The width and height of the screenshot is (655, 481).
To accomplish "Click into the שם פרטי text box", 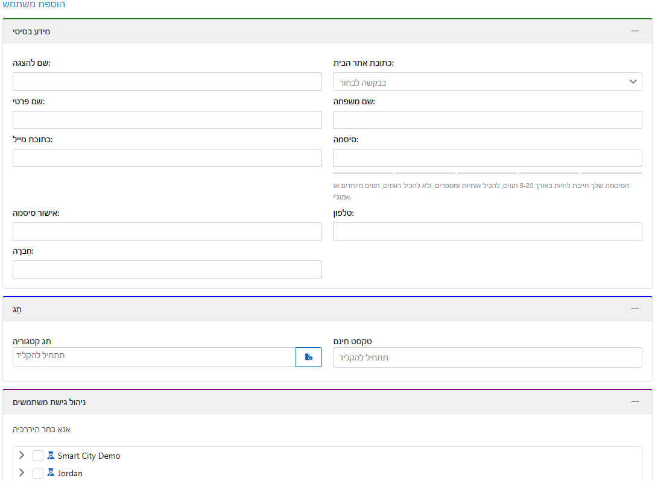I will click(x=167, y=120).
